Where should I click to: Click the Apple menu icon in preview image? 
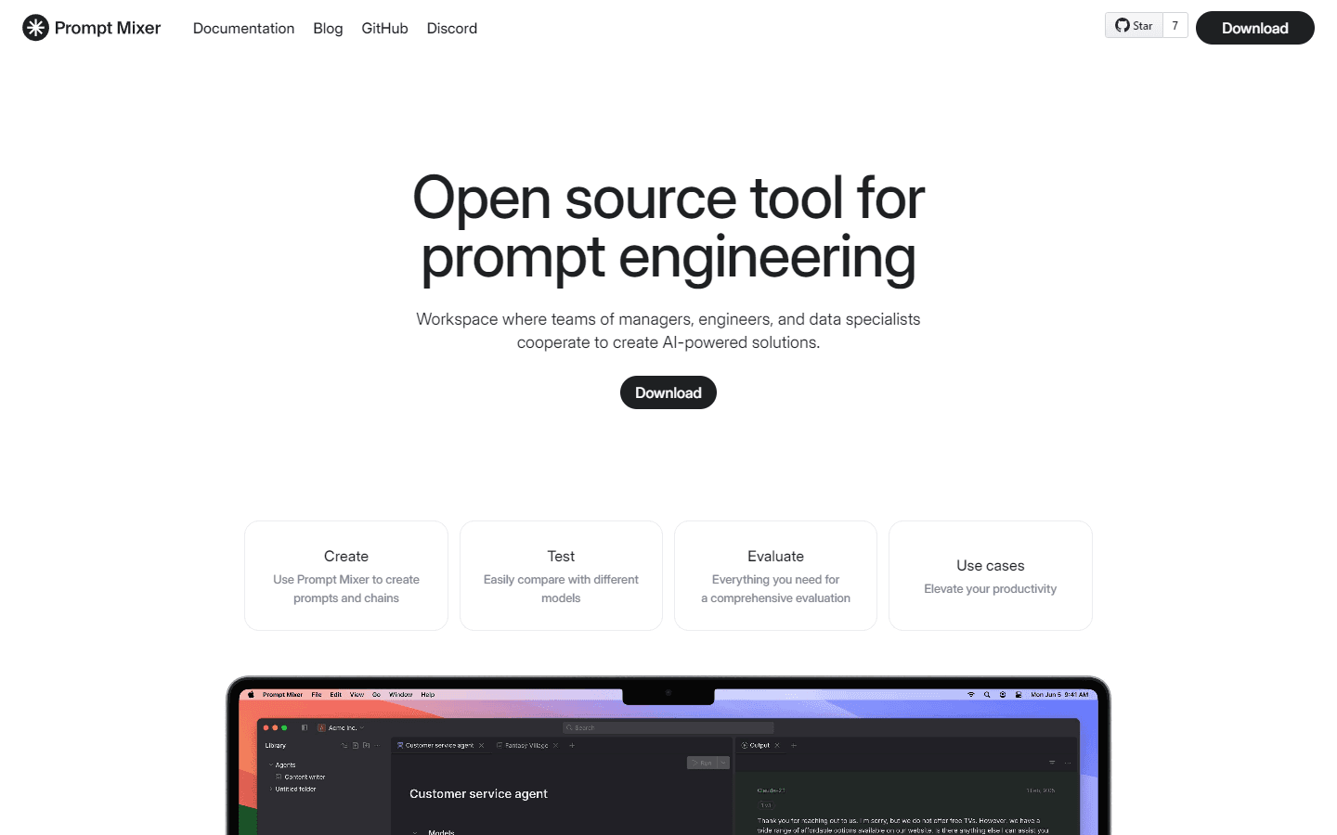pyautogui.click(x=251, y=694)
